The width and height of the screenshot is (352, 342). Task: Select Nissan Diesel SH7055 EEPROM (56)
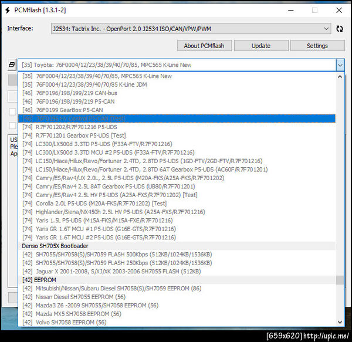[x=177, y=297]
